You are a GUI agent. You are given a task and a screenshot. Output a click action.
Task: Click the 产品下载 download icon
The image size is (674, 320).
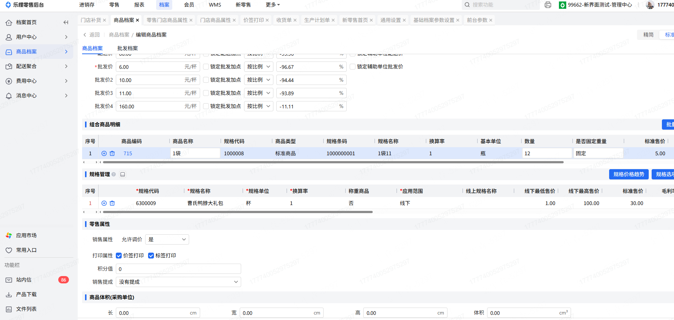[x=9, y=294]
